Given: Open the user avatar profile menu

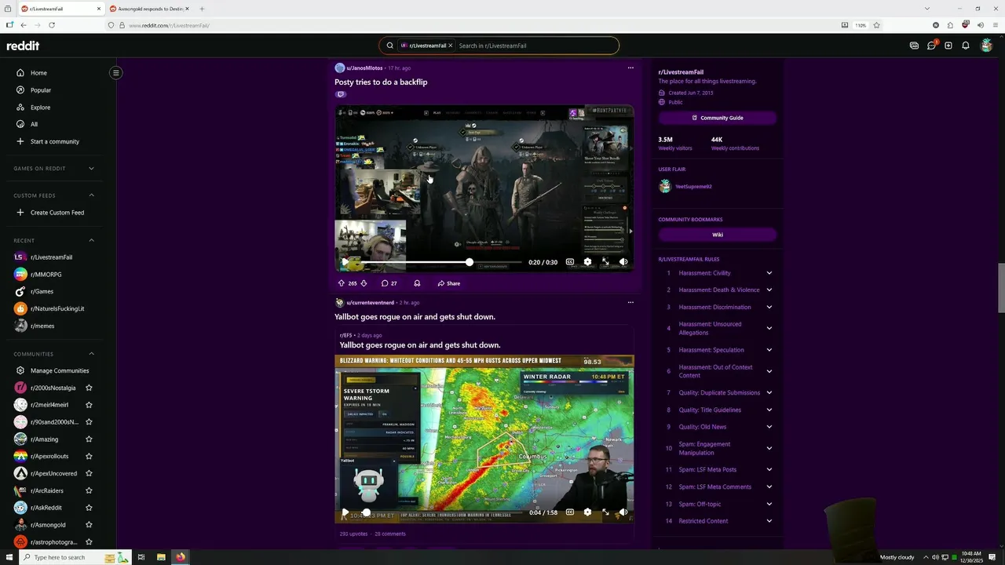Looking at the screenshot, I should tap(986, 46).
